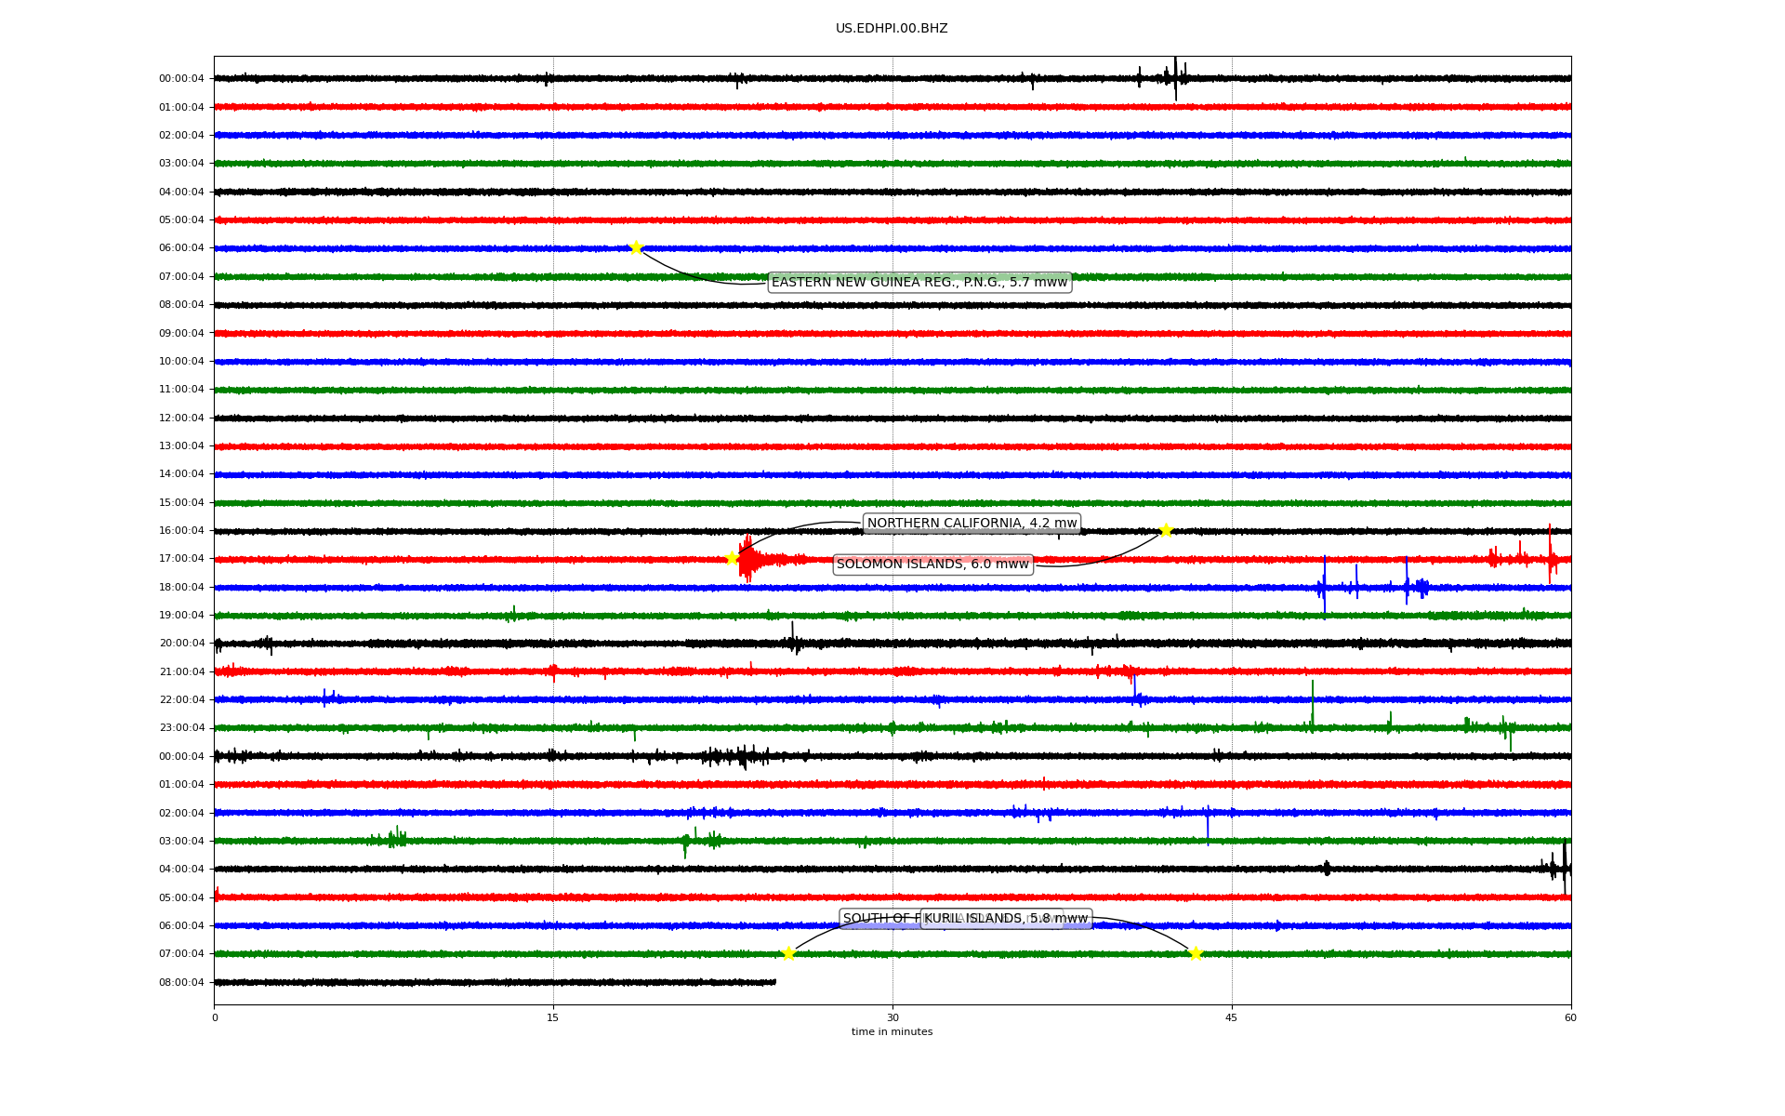The width and height of the screenshot is (1785, 1116).
Task: Click the 30 tick label on the x-axis
Action: point(892,1017)
